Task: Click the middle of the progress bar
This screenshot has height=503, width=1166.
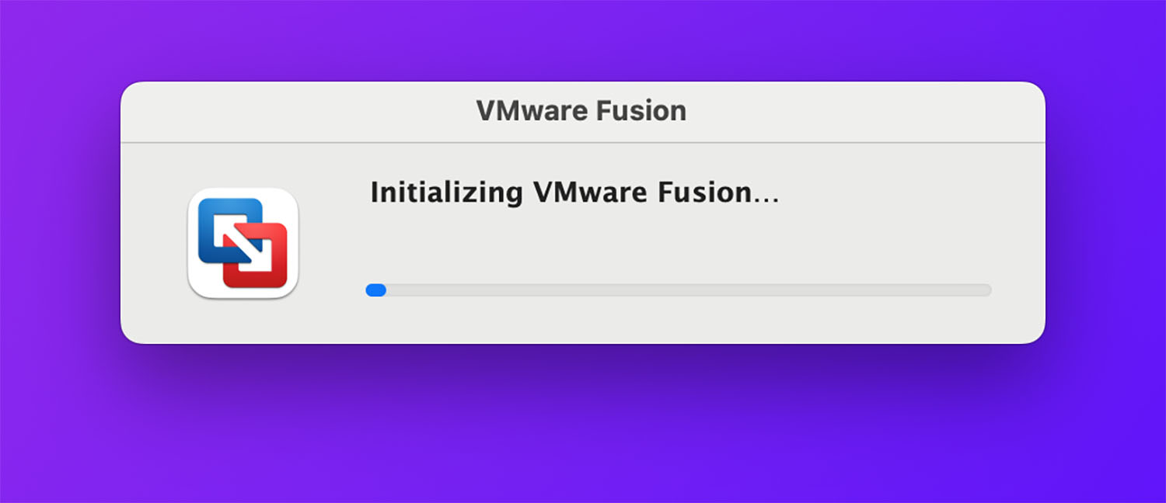Action: tap(679, 290)
